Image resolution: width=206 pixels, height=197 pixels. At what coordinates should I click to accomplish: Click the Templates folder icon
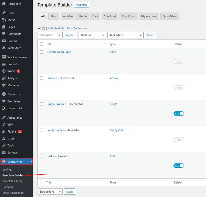4,101
